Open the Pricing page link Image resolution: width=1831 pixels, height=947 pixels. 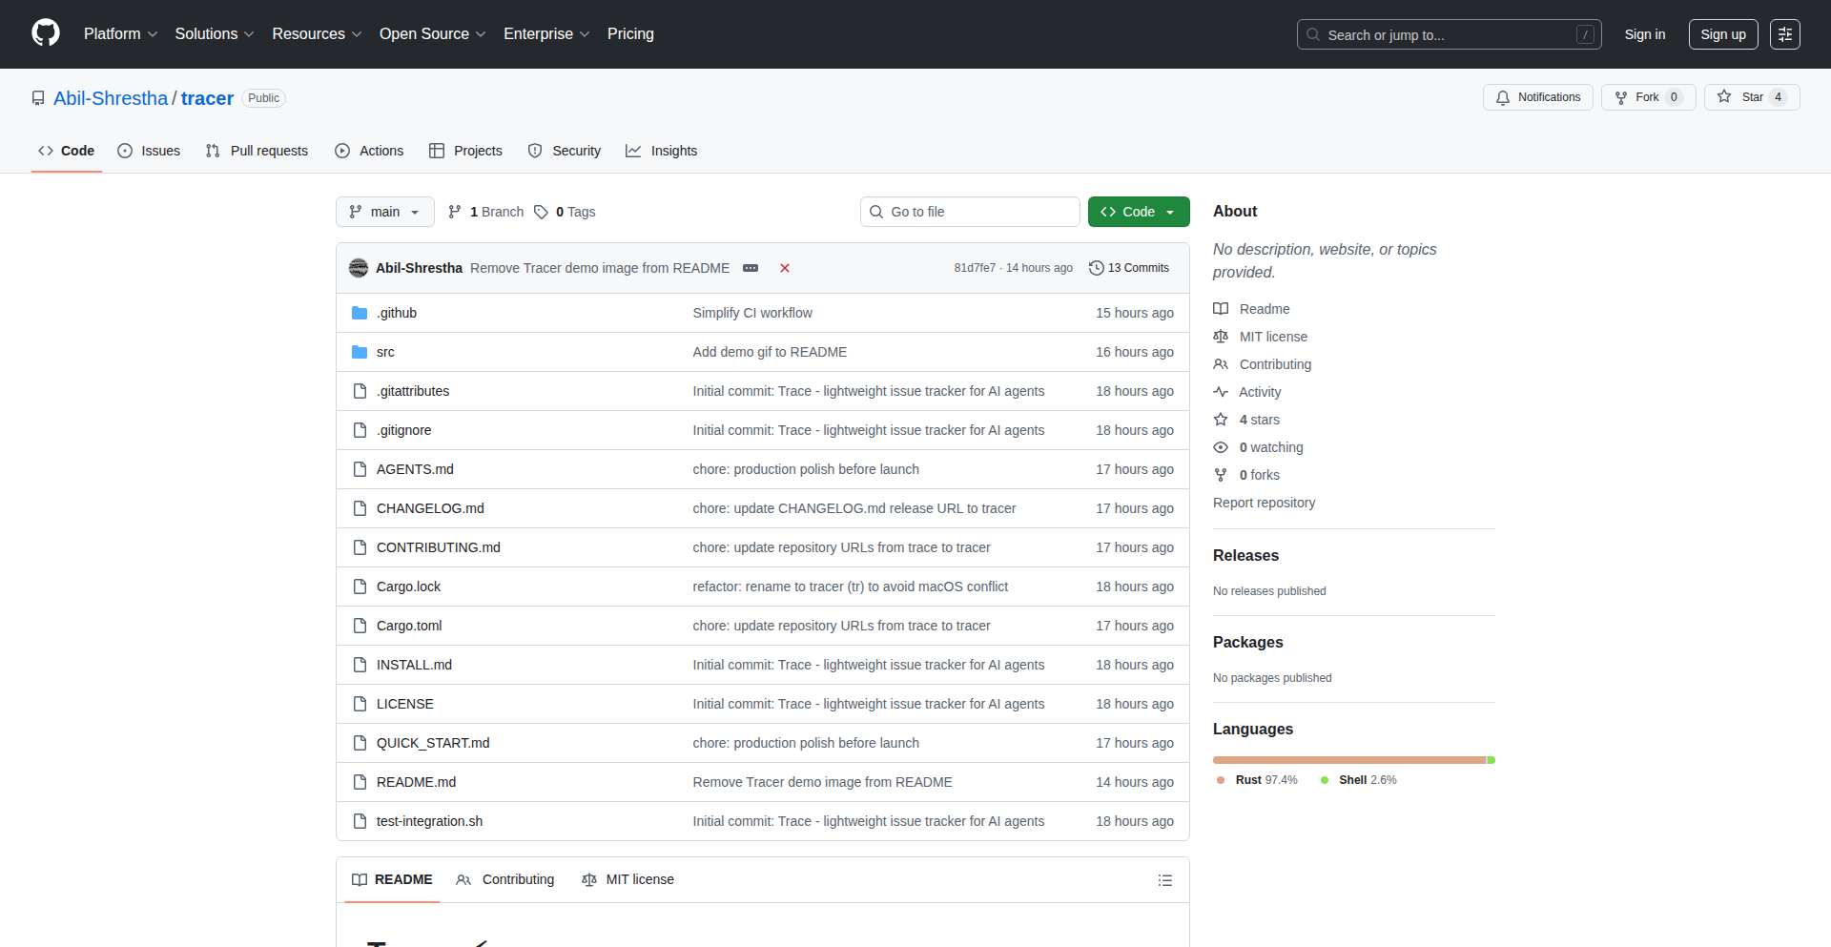pos(630,34)
